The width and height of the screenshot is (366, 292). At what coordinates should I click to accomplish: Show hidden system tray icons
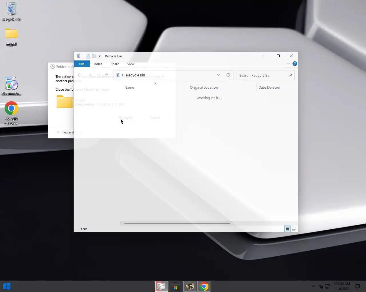pos(313,286)
